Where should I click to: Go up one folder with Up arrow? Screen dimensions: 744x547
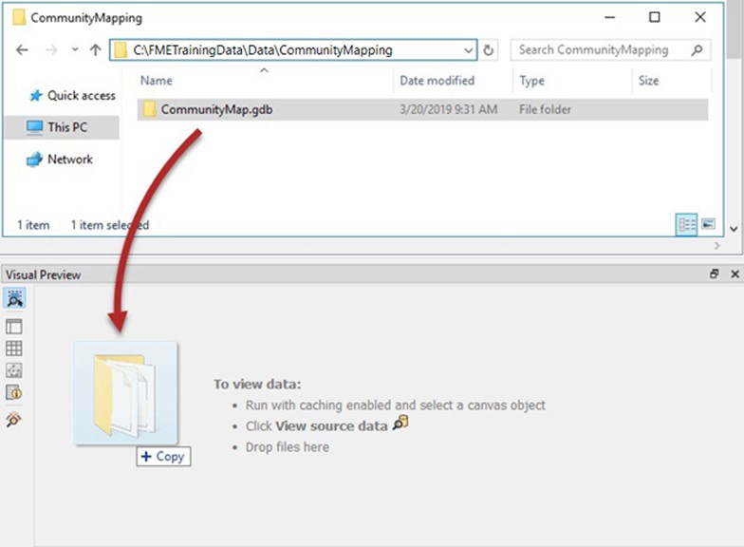click(95, 50)
